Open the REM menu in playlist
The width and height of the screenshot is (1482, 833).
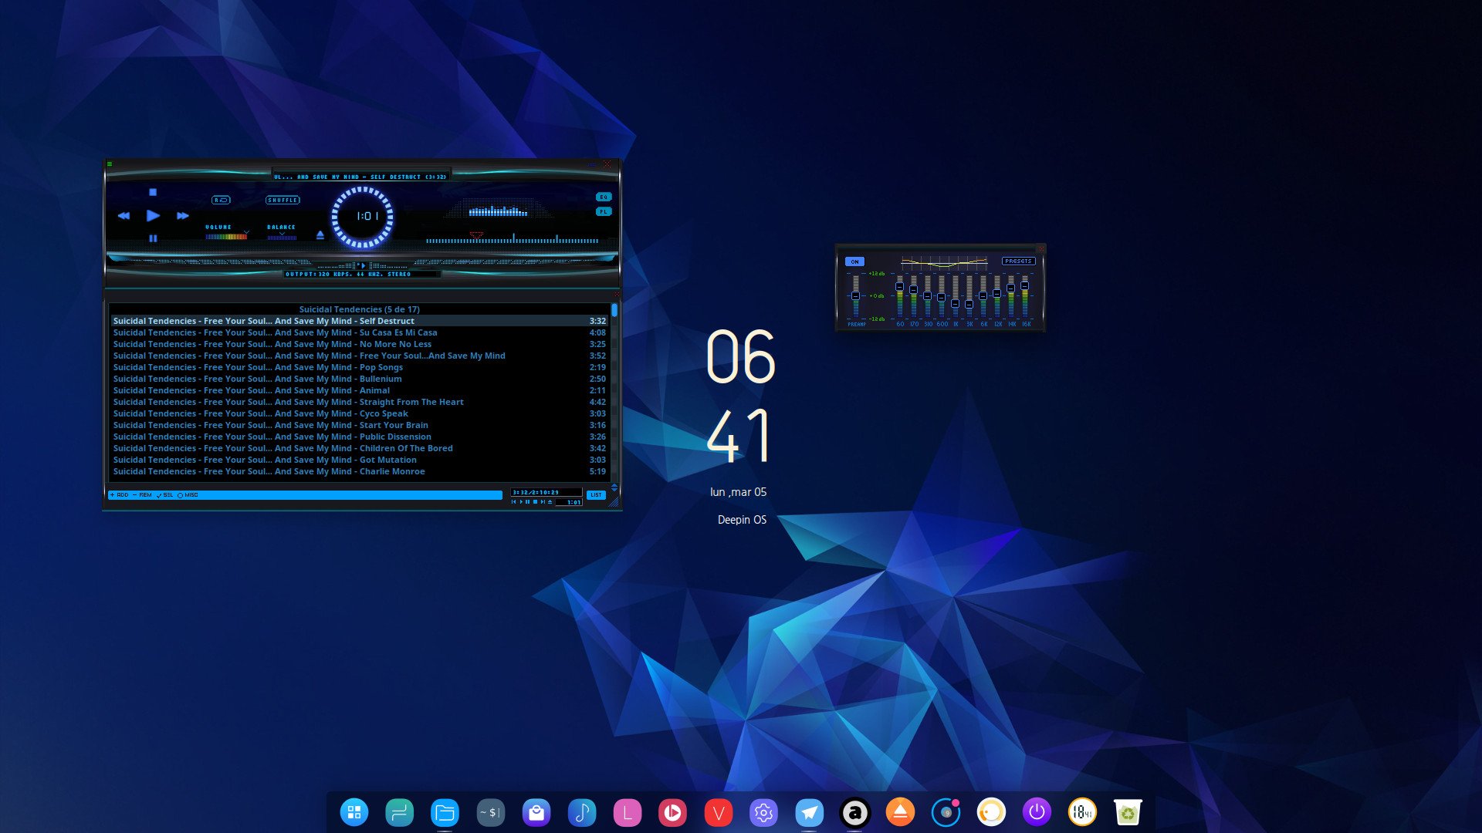pos(143,495)
